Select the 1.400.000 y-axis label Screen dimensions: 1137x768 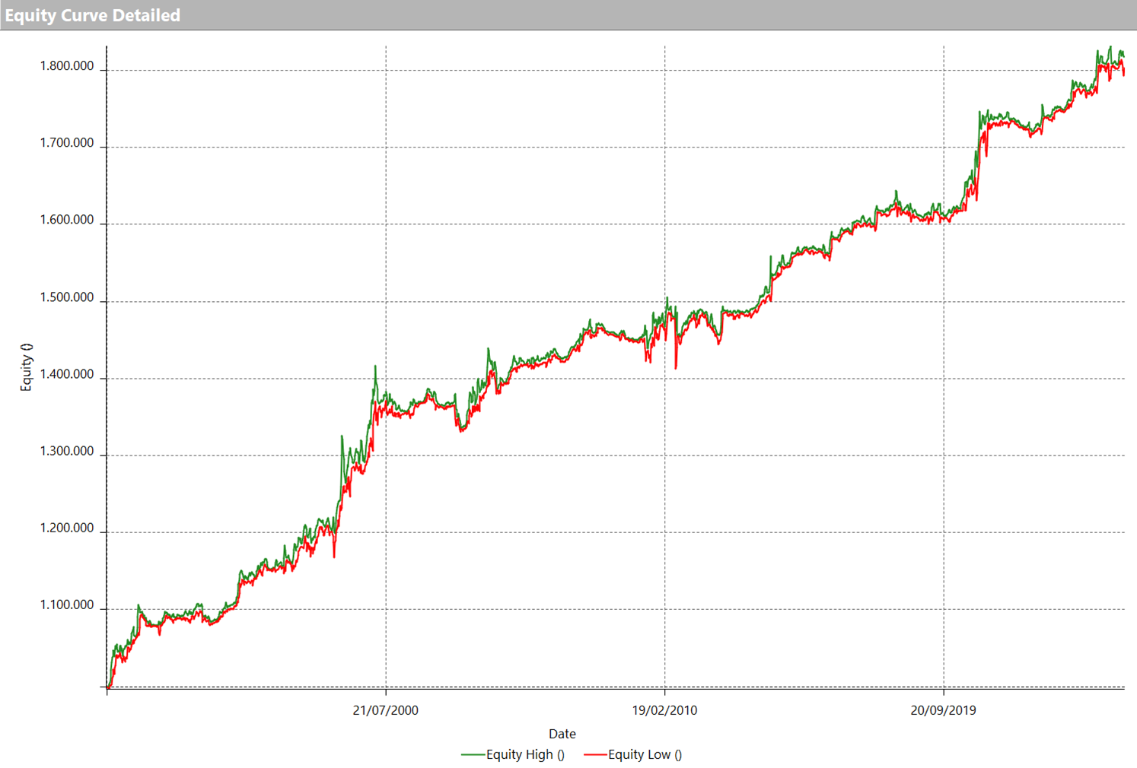[x=67, y=374]
